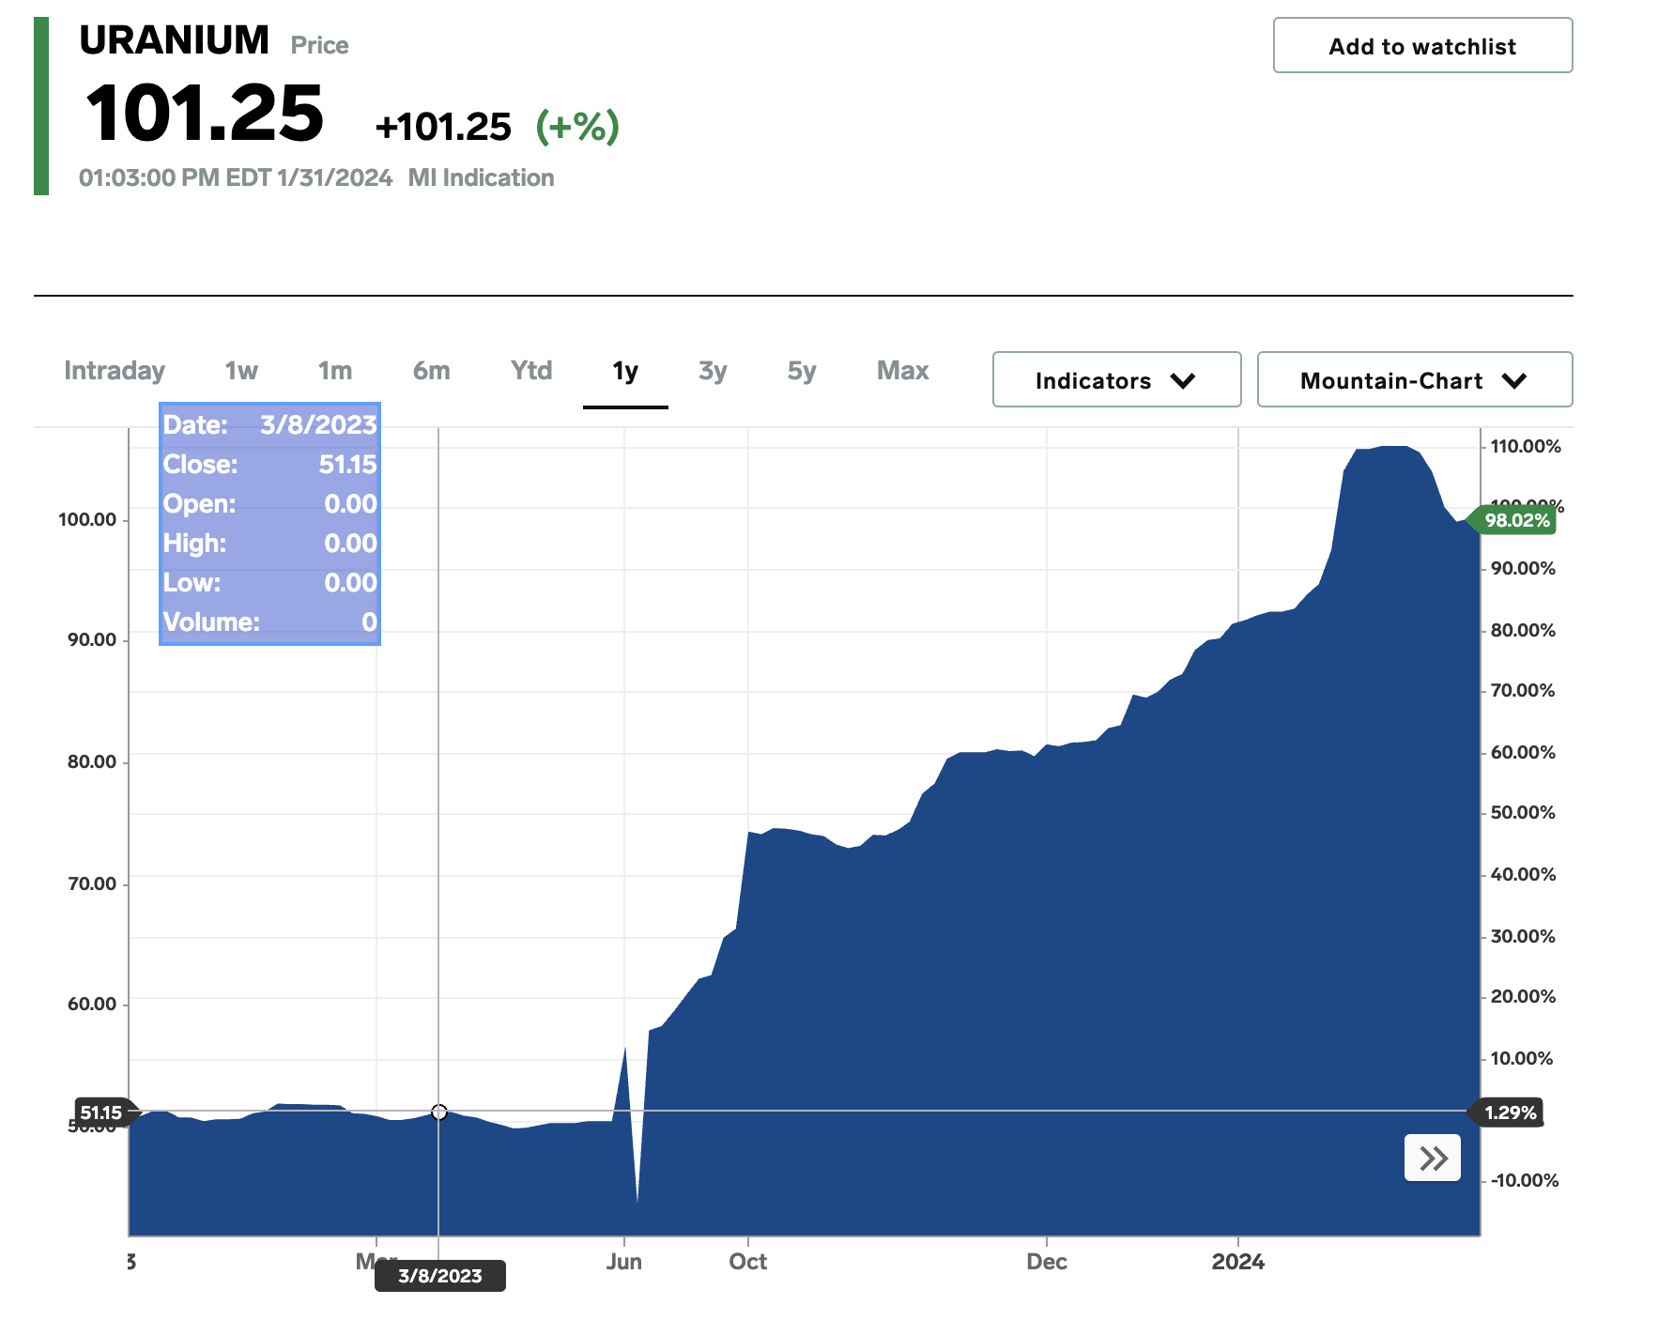Viewport: 1658px width, 1335px height.
Task: Add uranium to watchlist
Action: [x=1422, y=45]
